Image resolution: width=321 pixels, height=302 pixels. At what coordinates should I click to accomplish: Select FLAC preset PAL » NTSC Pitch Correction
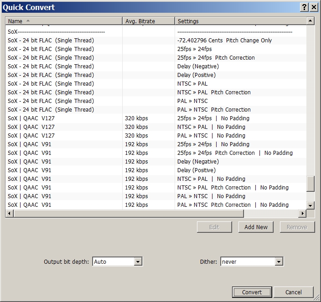pos(156,110)
